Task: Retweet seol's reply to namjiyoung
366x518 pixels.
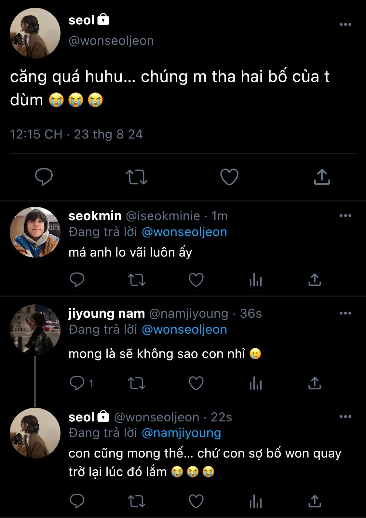Action: pos(137,501)
